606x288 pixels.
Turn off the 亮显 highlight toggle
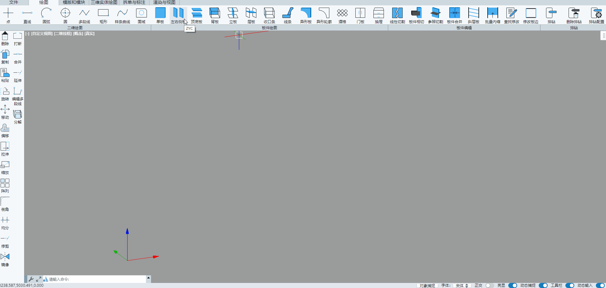coord(512,285)
